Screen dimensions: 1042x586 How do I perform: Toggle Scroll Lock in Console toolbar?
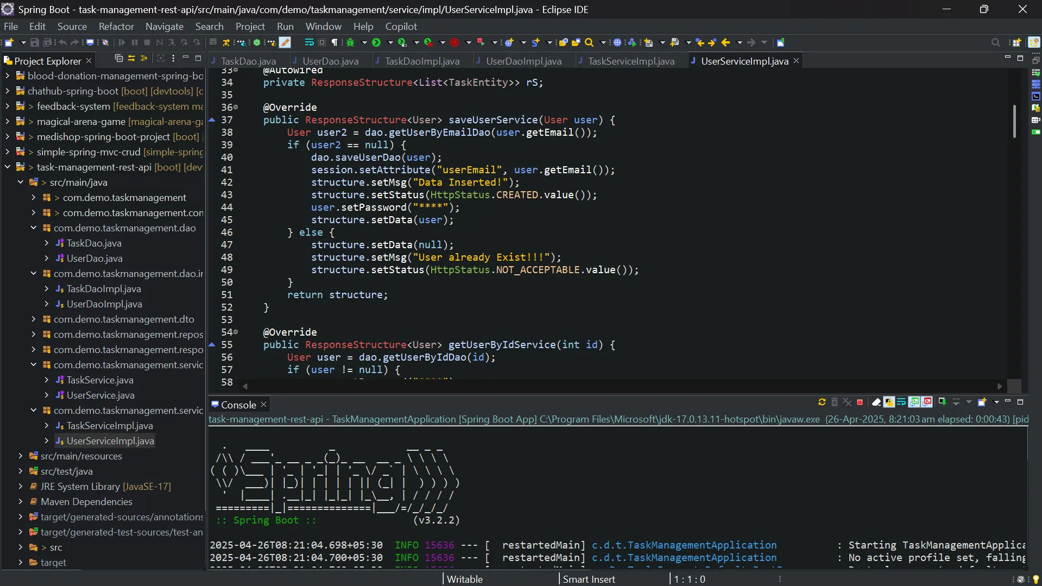coord(889,402)
